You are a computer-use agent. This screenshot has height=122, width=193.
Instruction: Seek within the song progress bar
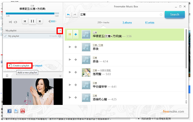pyautogui.click(x=32, y=13)
